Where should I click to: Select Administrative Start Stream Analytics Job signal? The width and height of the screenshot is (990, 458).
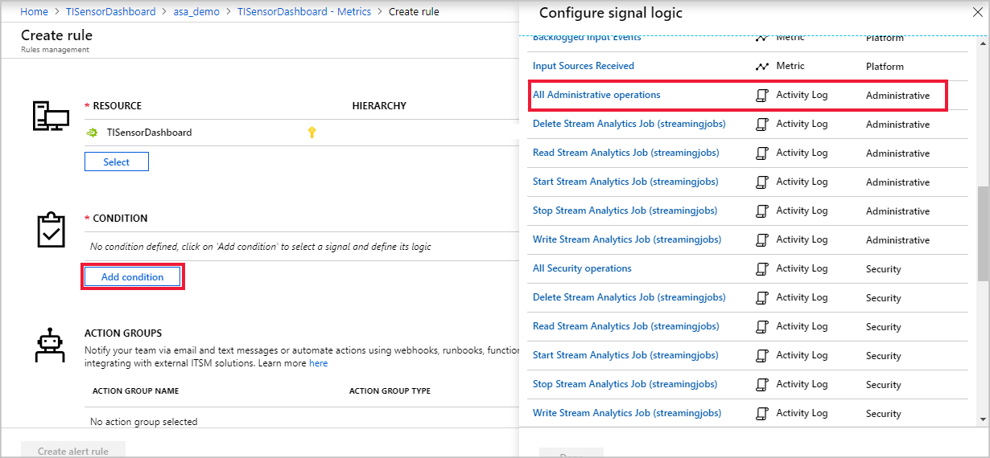click(625, 182)
